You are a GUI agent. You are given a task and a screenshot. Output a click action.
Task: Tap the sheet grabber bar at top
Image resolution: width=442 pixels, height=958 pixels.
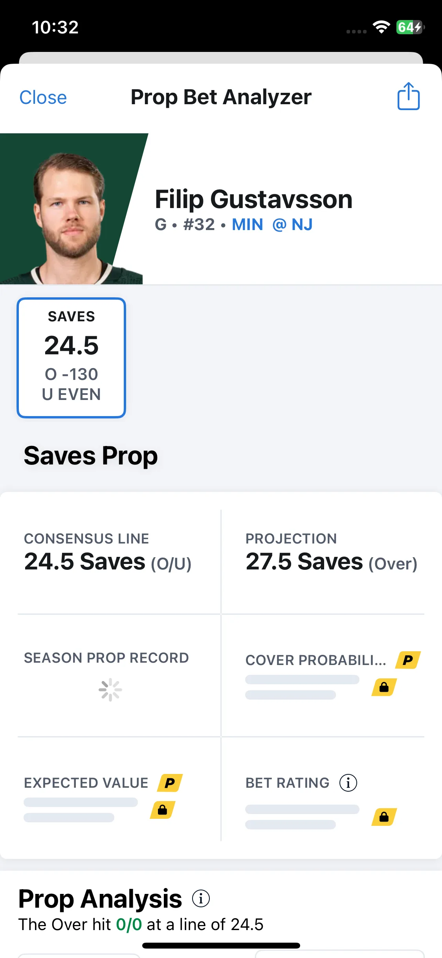click(221, 58)
